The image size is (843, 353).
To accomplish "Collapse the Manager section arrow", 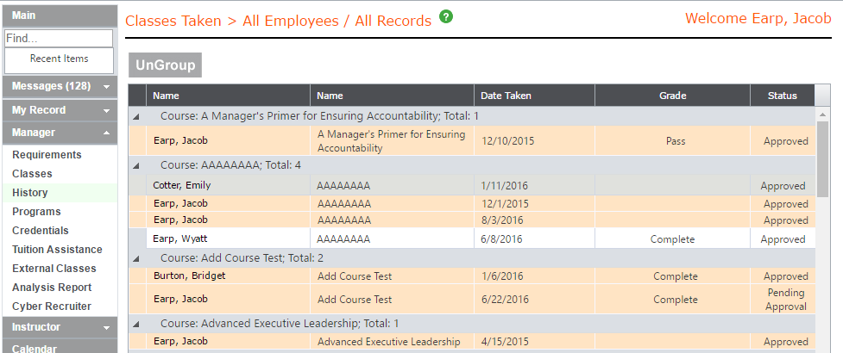I will pyautogui.click(x=106, y=133).
